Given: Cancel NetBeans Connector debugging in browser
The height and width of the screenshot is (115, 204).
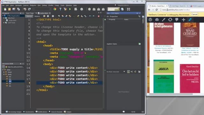Looking at the screenshot, I should (x=194, y=14).
